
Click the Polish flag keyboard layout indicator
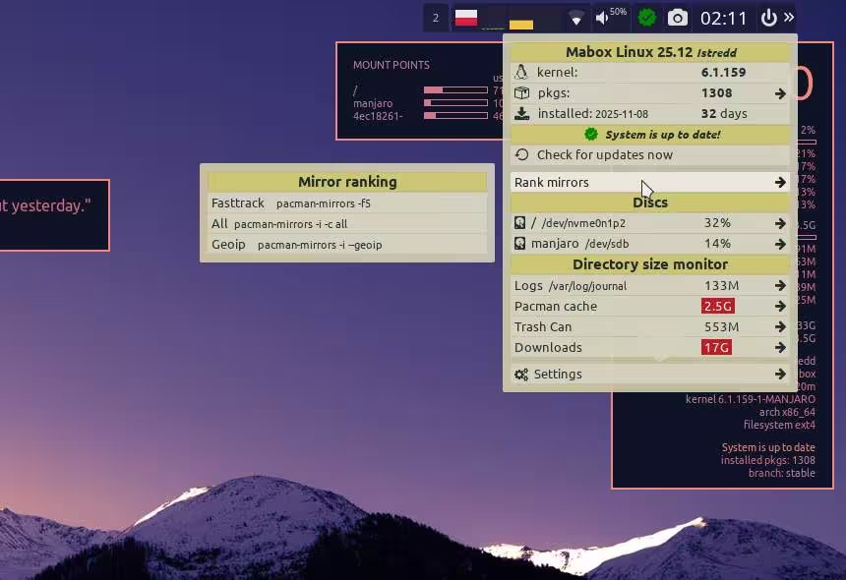pos(465,18)
